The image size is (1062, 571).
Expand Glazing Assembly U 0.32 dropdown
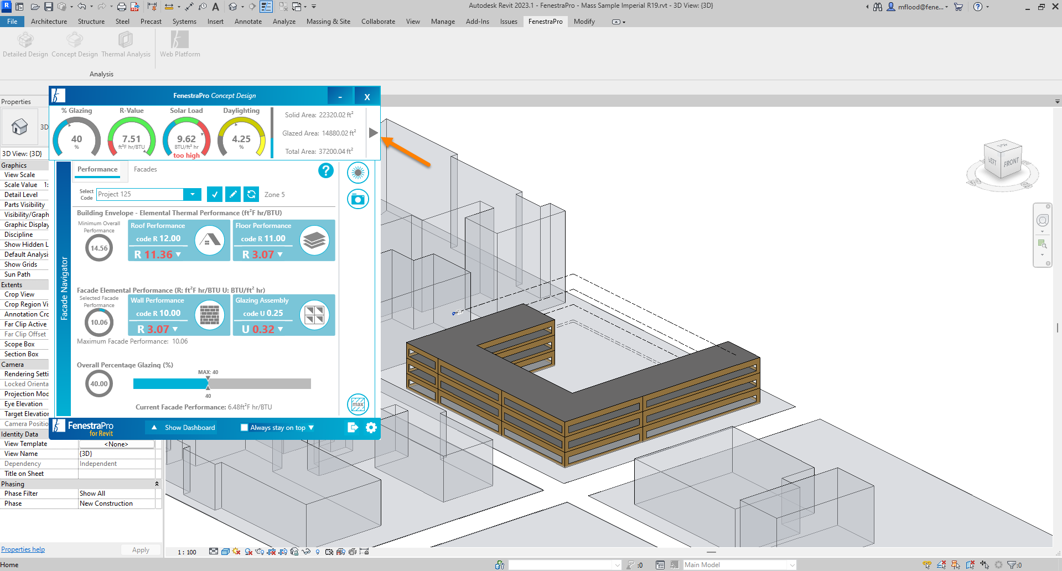(280, 329)
